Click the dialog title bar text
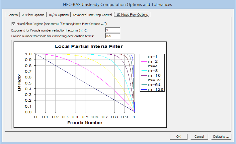The image size is (236, 144). pos(117,5)
